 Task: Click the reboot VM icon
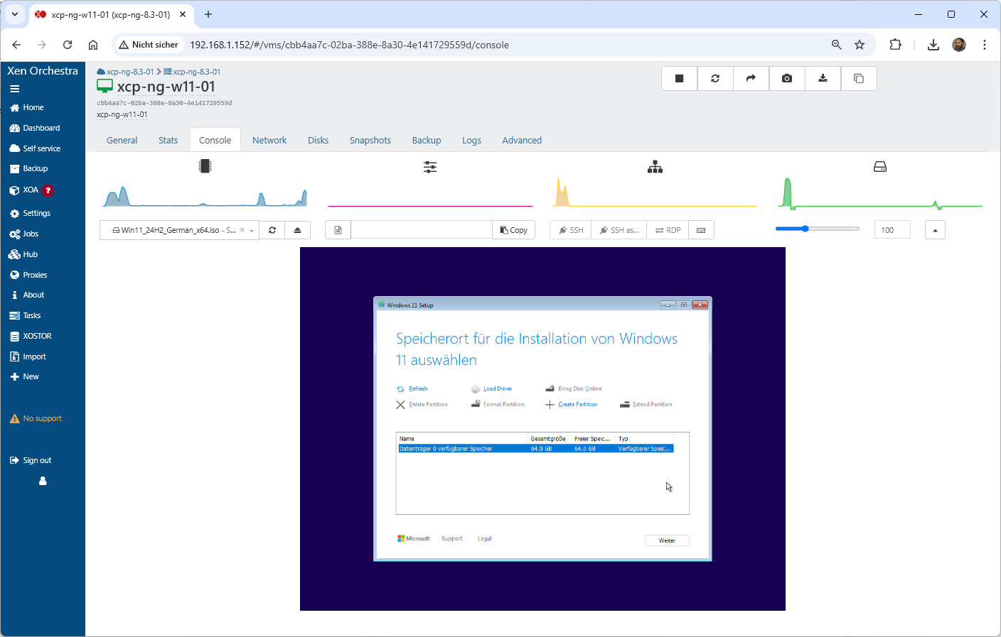coord(715,79)
